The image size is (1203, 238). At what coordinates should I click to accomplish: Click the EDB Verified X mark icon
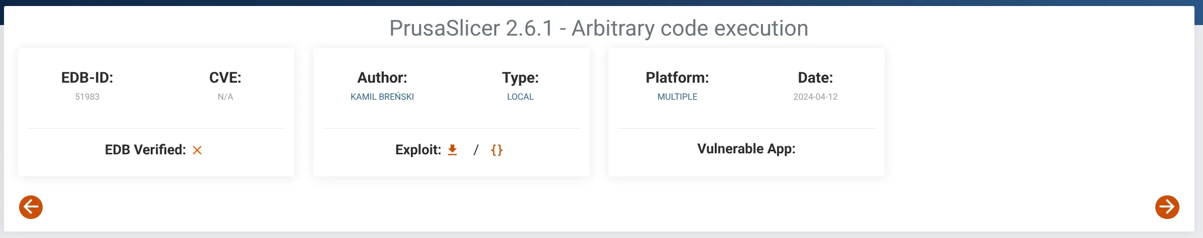click(197, 150)
